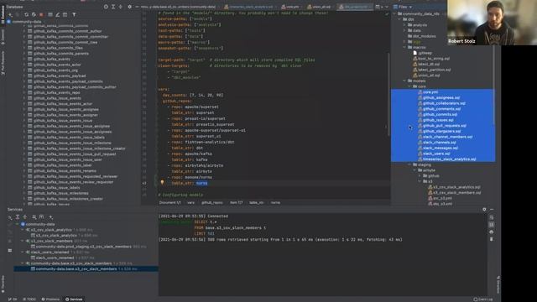Collapse the models folder
Viewport: 537px width, 302px height.
(x=404, y=81)
